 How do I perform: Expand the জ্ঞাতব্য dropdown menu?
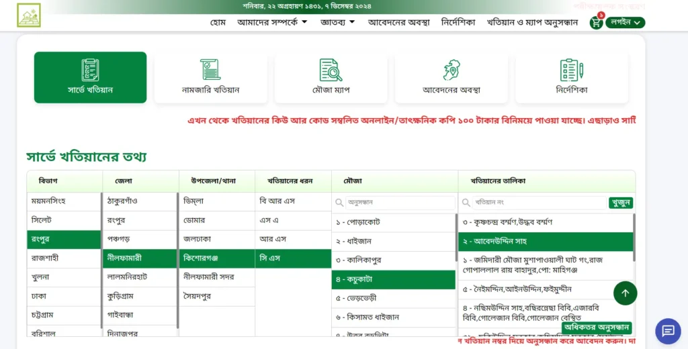click(x=337, y=22)
